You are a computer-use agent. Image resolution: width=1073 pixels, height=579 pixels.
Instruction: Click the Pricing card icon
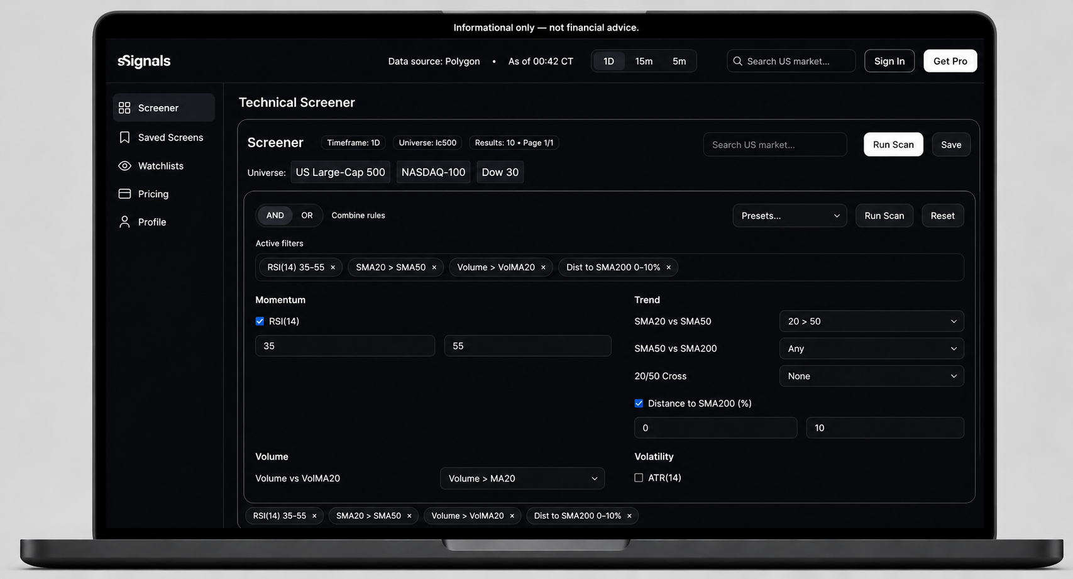click(124, 194)
